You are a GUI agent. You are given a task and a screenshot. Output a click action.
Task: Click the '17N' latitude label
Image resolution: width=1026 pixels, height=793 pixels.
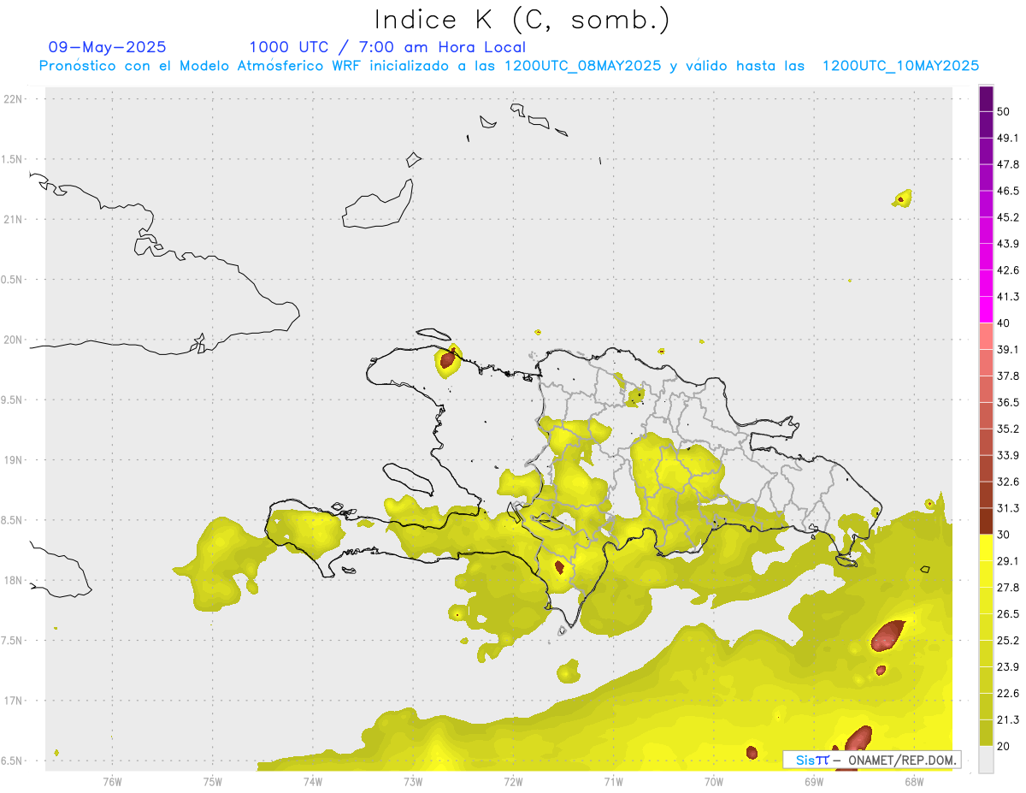[x=13, y=701]
